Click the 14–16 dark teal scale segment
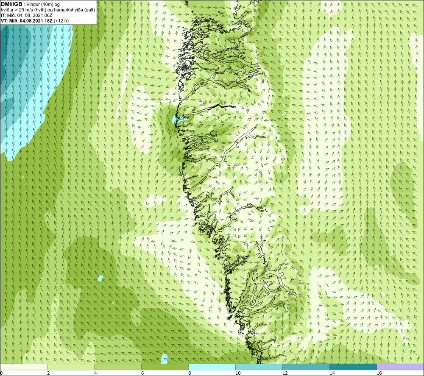 [353, 367]
